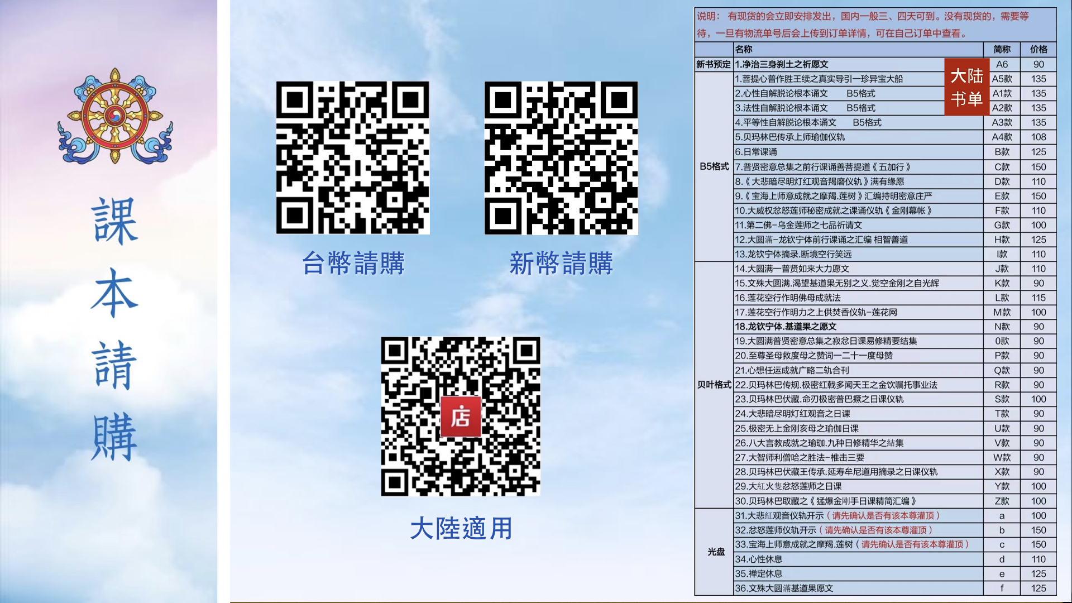
Task: Select row 21.心想任运成就广略二轨合刊
Action: coord(859,370)
